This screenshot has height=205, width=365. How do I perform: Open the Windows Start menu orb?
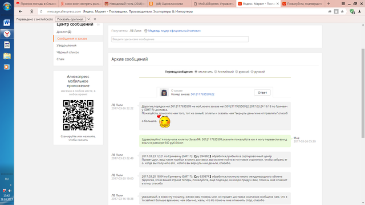click(7, 6)
